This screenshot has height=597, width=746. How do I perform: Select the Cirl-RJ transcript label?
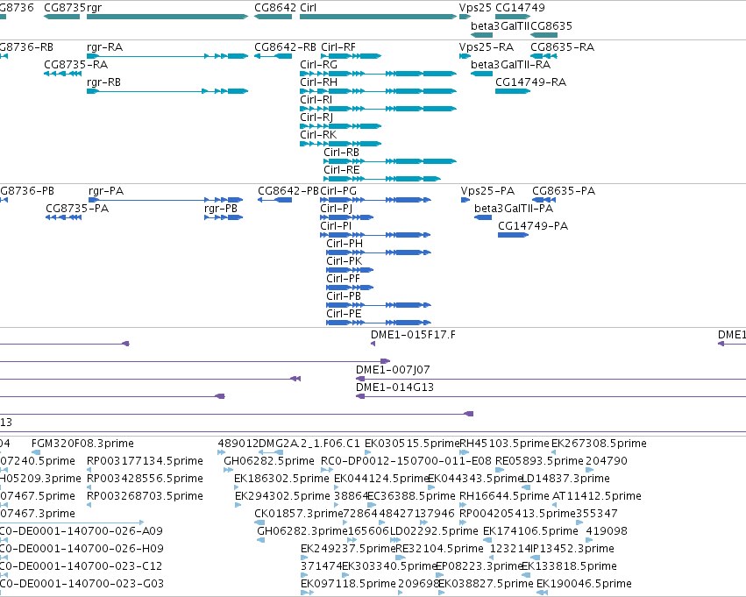point(316,117)
